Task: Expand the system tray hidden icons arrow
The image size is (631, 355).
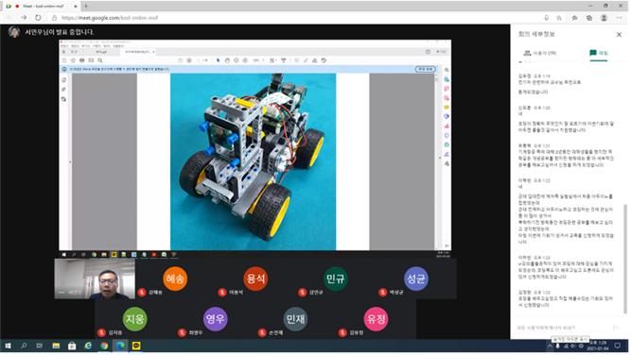Action: (550, 346)
